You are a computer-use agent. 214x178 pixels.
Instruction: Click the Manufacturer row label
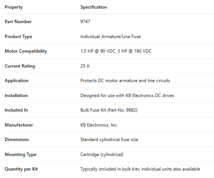coord(19,125)
